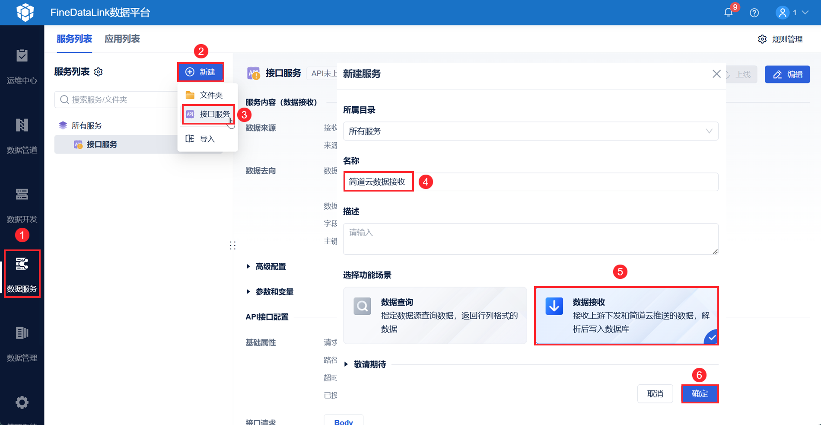Select the 所有服务 tree node
This screenshot has width=821, height=425.
coord(86,125)
